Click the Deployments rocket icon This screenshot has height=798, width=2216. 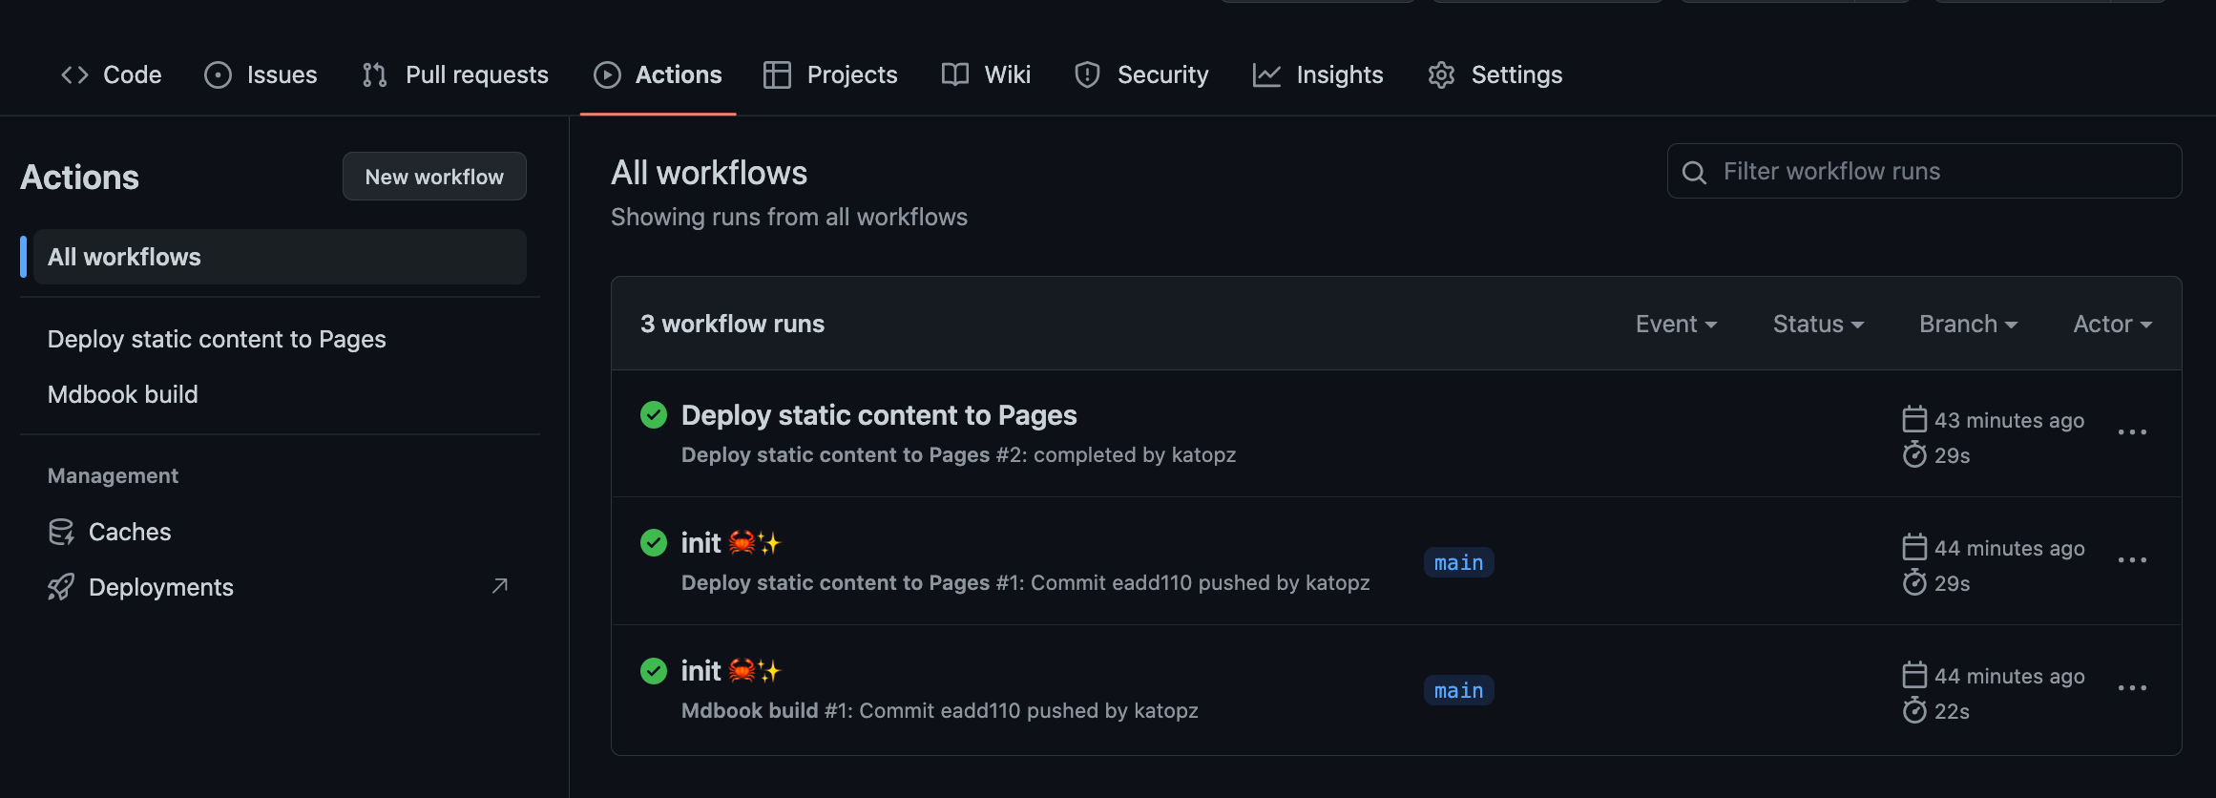pyautogui.click(x=61, y=587)
